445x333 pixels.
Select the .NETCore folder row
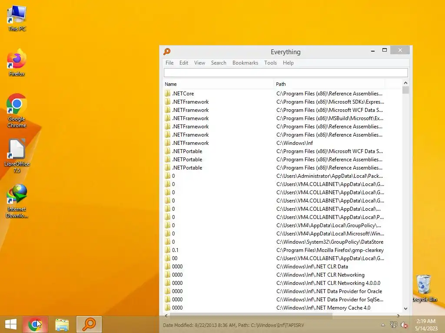(282, 94)
